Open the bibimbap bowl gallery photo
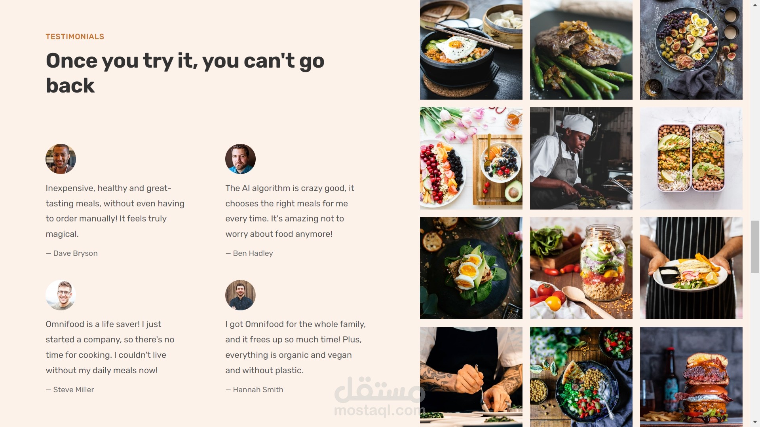Viewport: 760px width, 427px height. click(x=471, y=50)
